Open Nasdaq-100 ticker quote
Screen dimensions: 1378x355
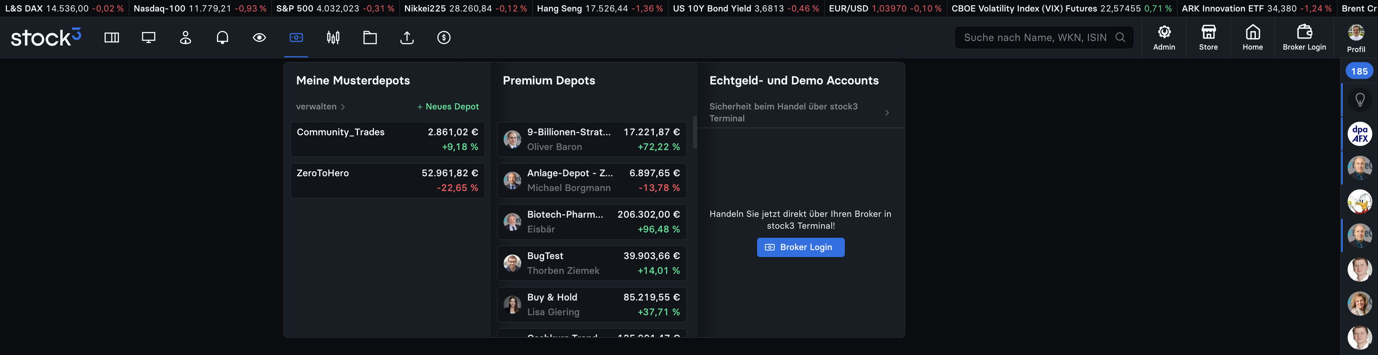pyautogui.click(x=200, y=9)
